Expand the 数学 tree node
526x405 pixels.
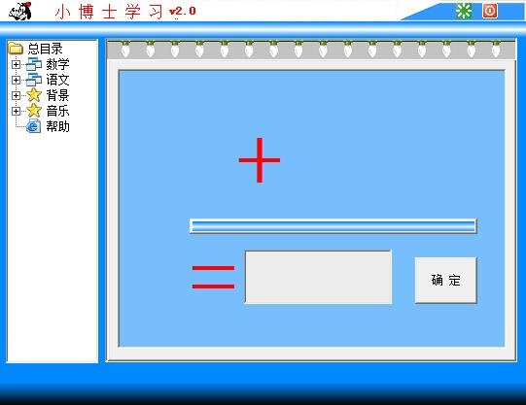click(x=16, y=64)
